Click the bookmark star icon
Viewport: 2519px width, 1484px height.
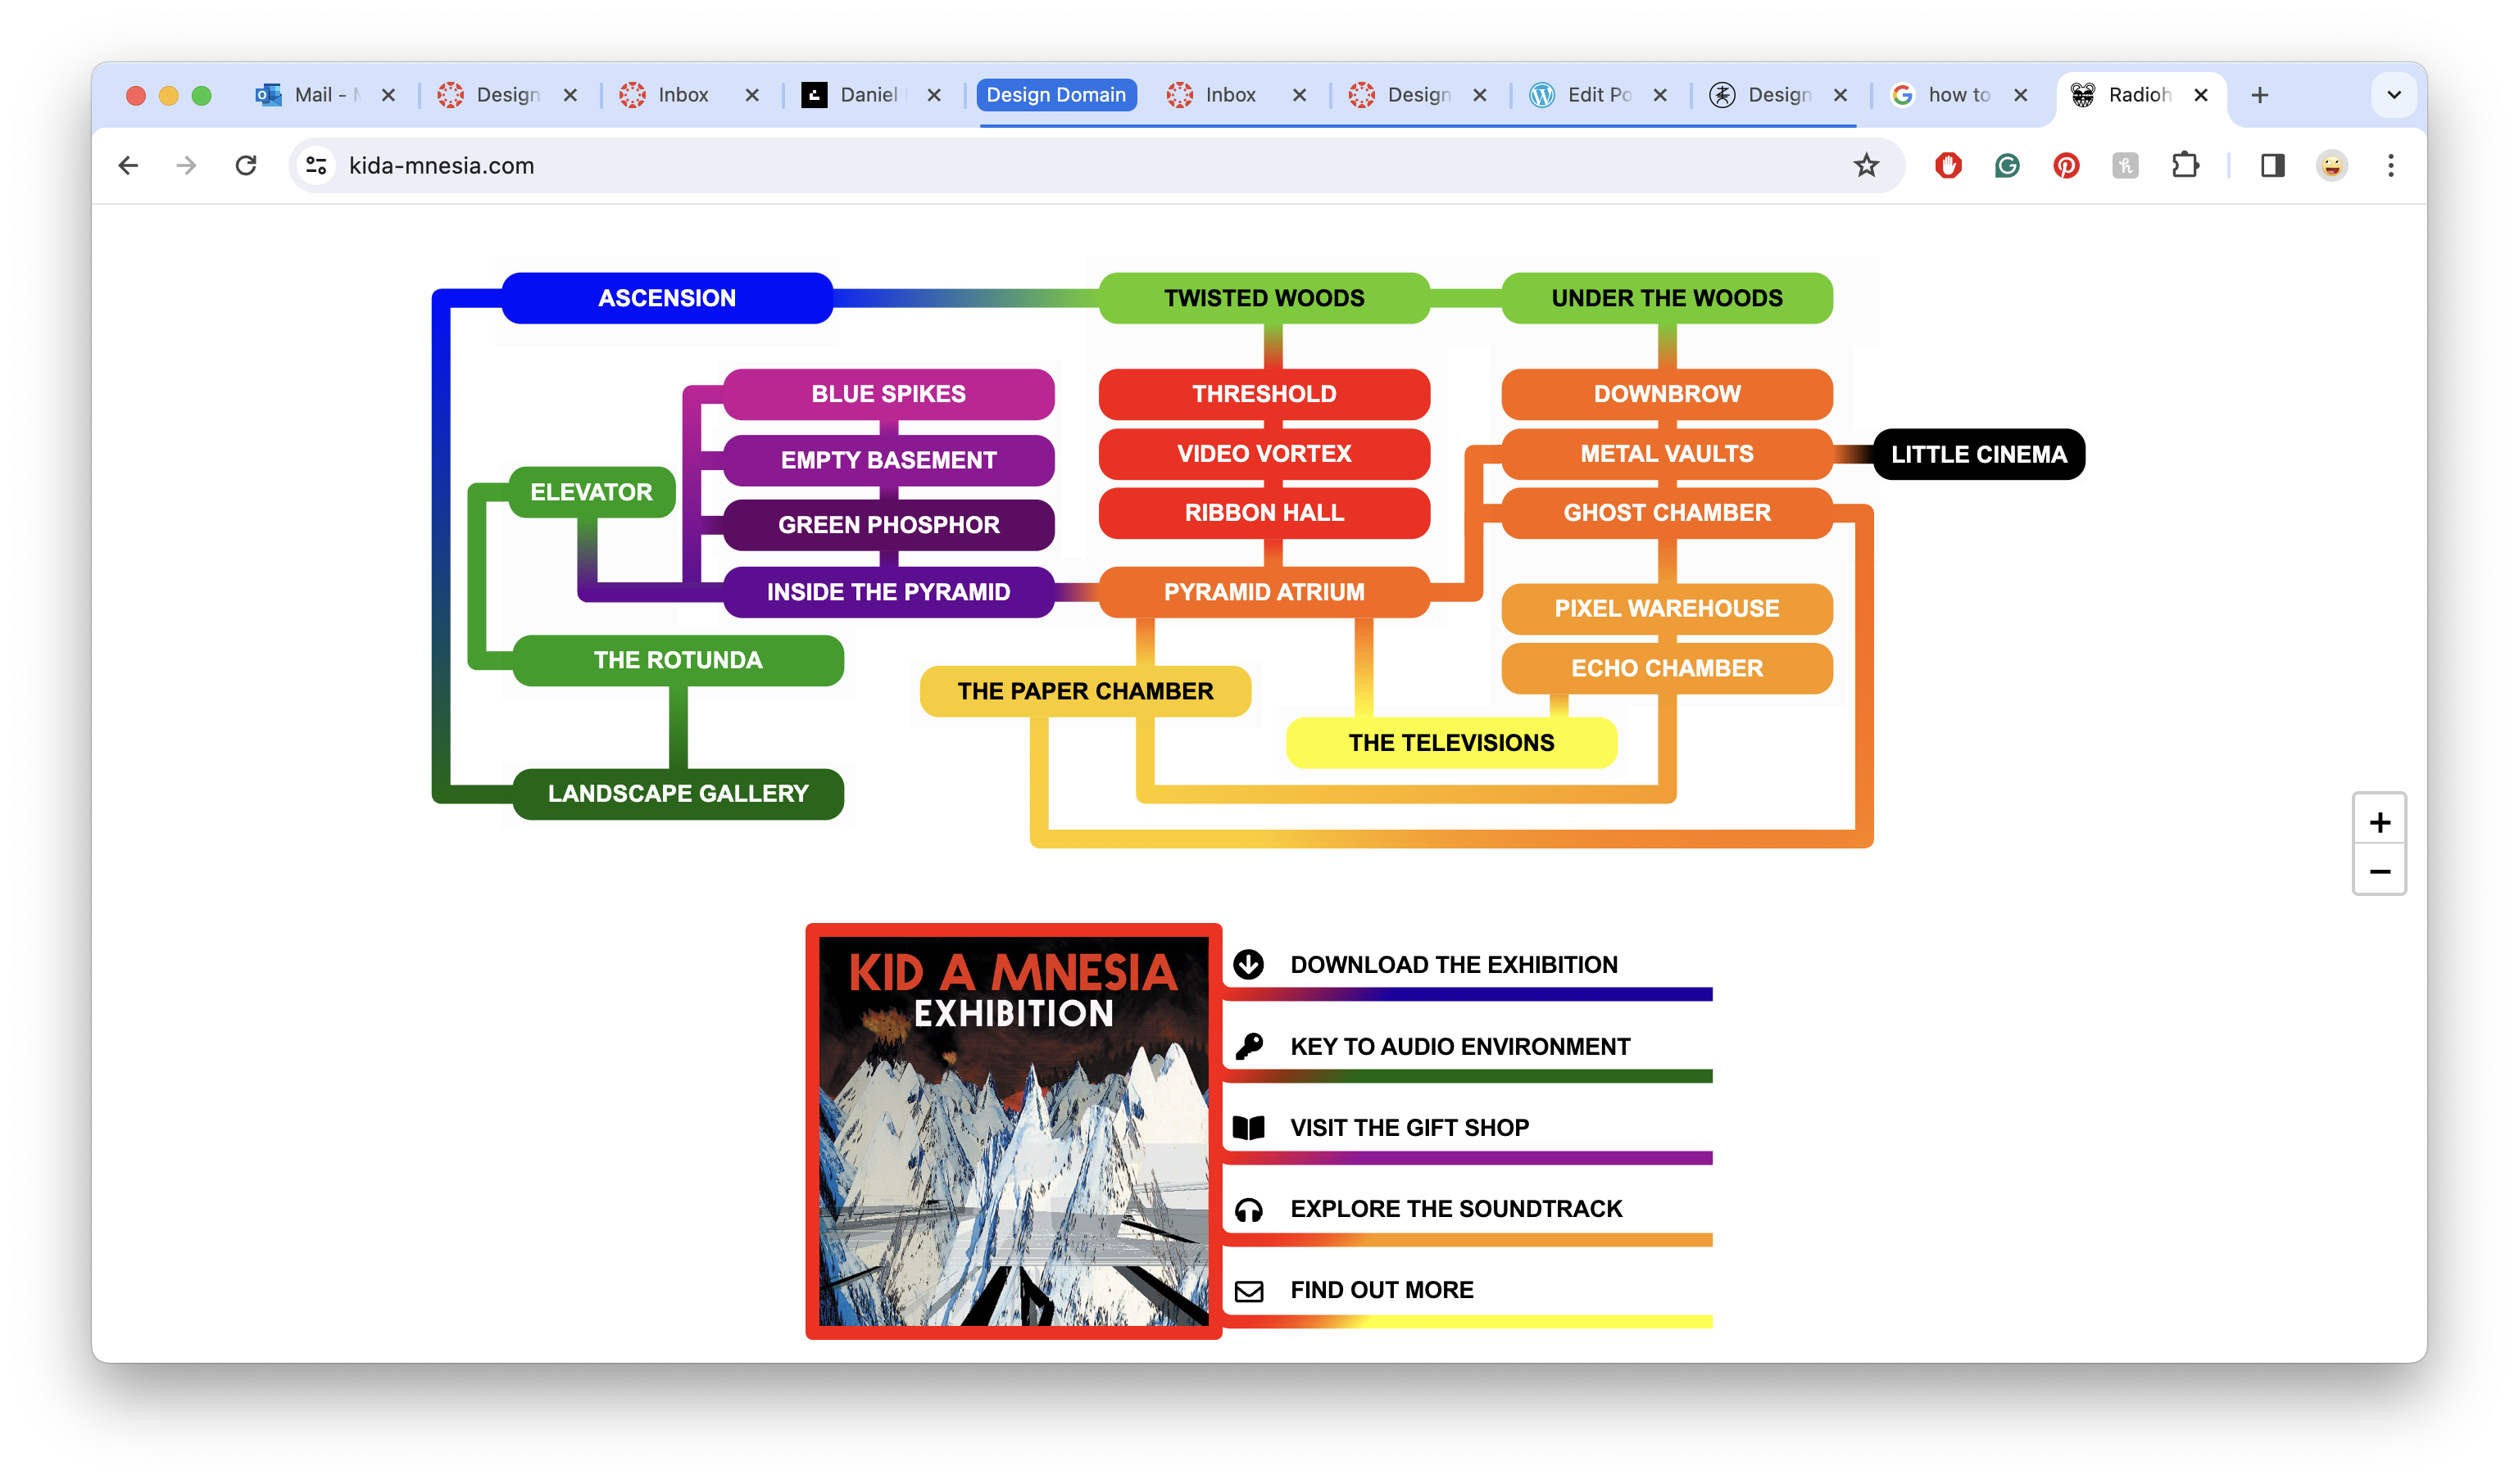[1866, 166]
